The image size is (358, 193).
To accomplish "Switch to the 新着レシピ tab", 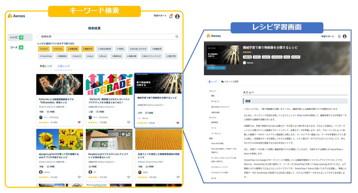I will click(x=45, y=66).
